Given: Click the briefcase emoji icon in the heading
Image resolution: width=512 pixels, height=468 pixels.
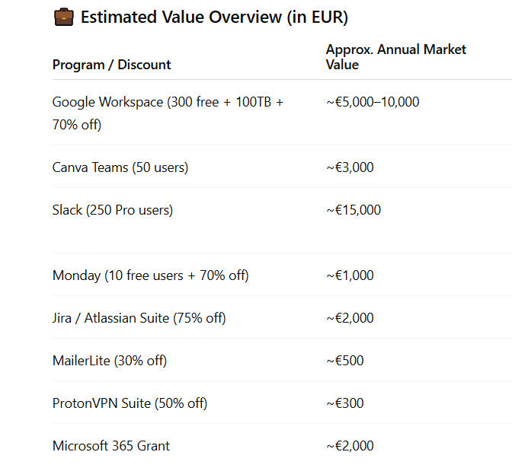Looking at the screenshot, I should [x=63, y=18].
